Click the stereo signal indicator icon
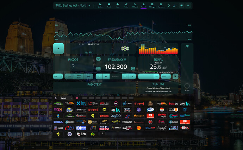Screen dimensions: 243x150 (x=125, y=49)
